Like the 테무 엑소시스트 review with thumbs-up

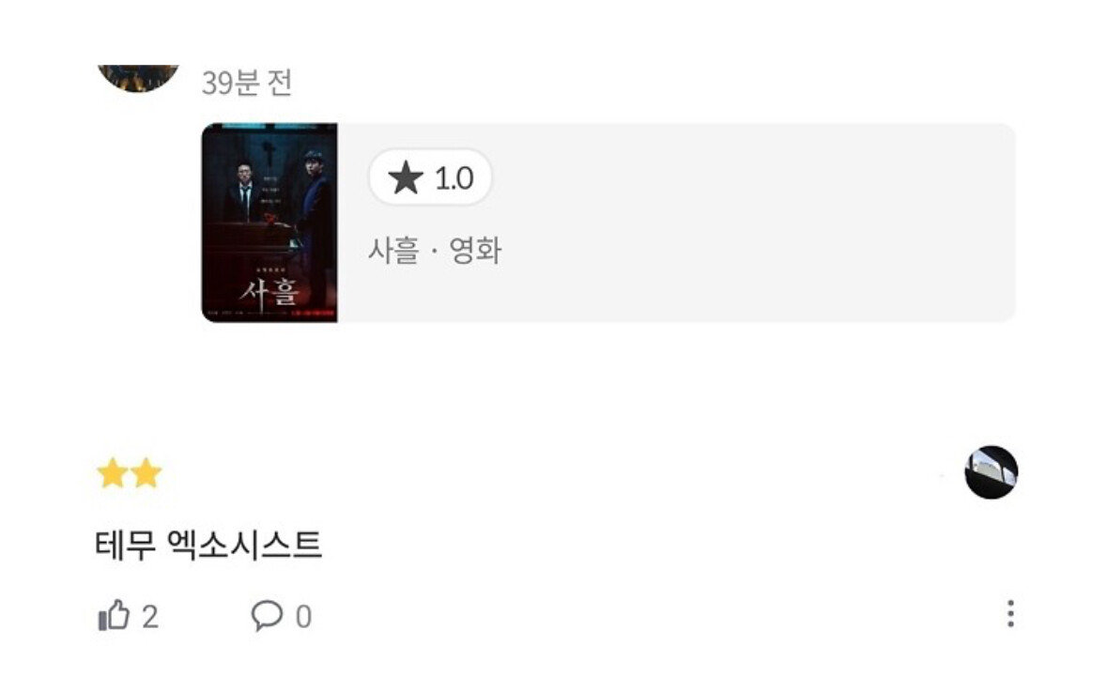[x=114, y=615]
